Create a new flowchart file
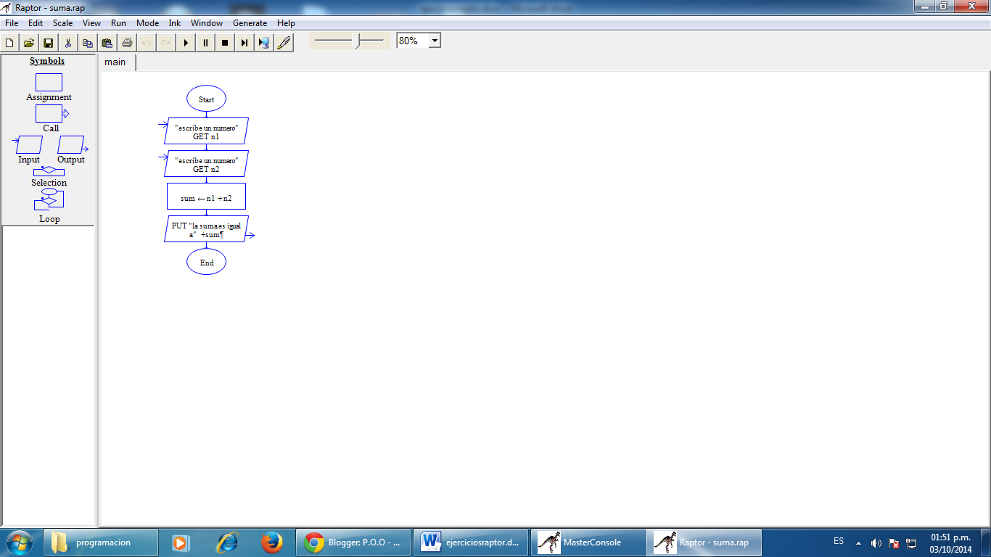 pos(9,43)
